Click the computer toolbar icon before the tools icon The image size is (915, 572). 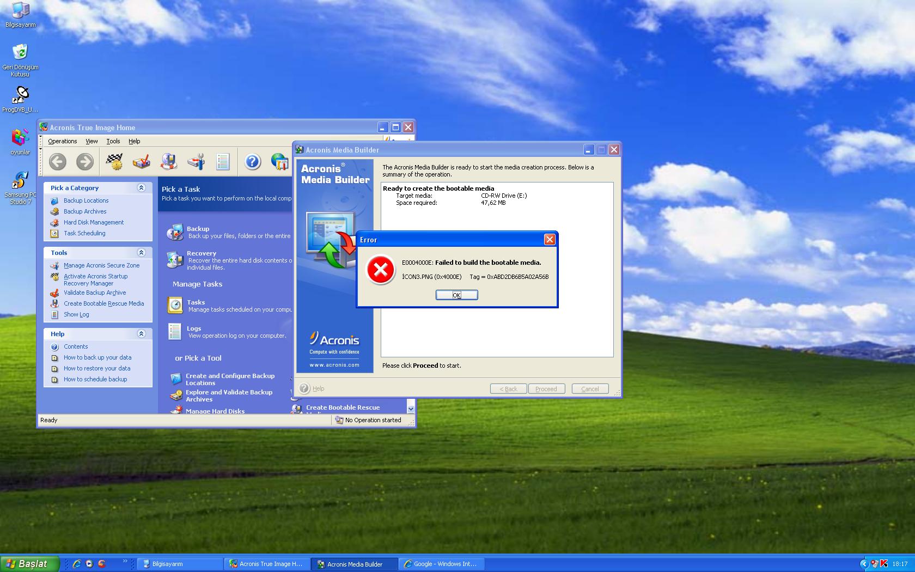[169, 161]
